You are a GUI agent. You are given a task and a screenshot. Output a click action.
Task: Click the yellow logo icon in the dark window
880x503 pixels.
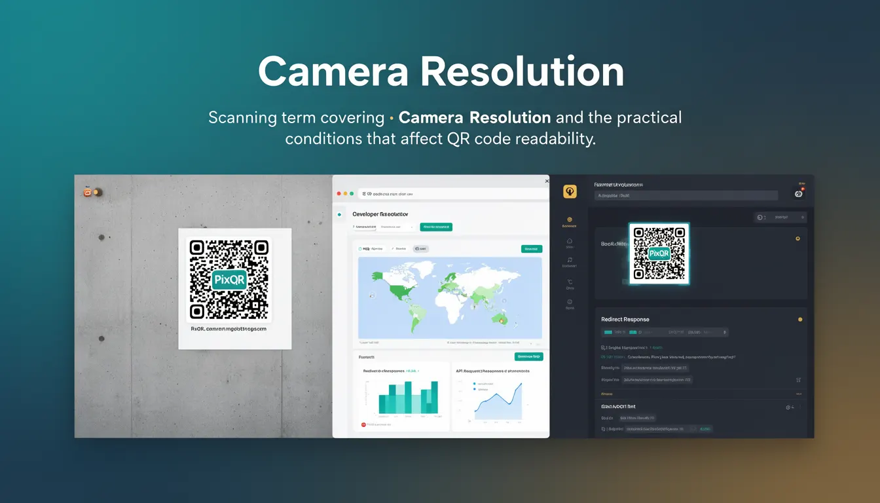coord(570,191)
